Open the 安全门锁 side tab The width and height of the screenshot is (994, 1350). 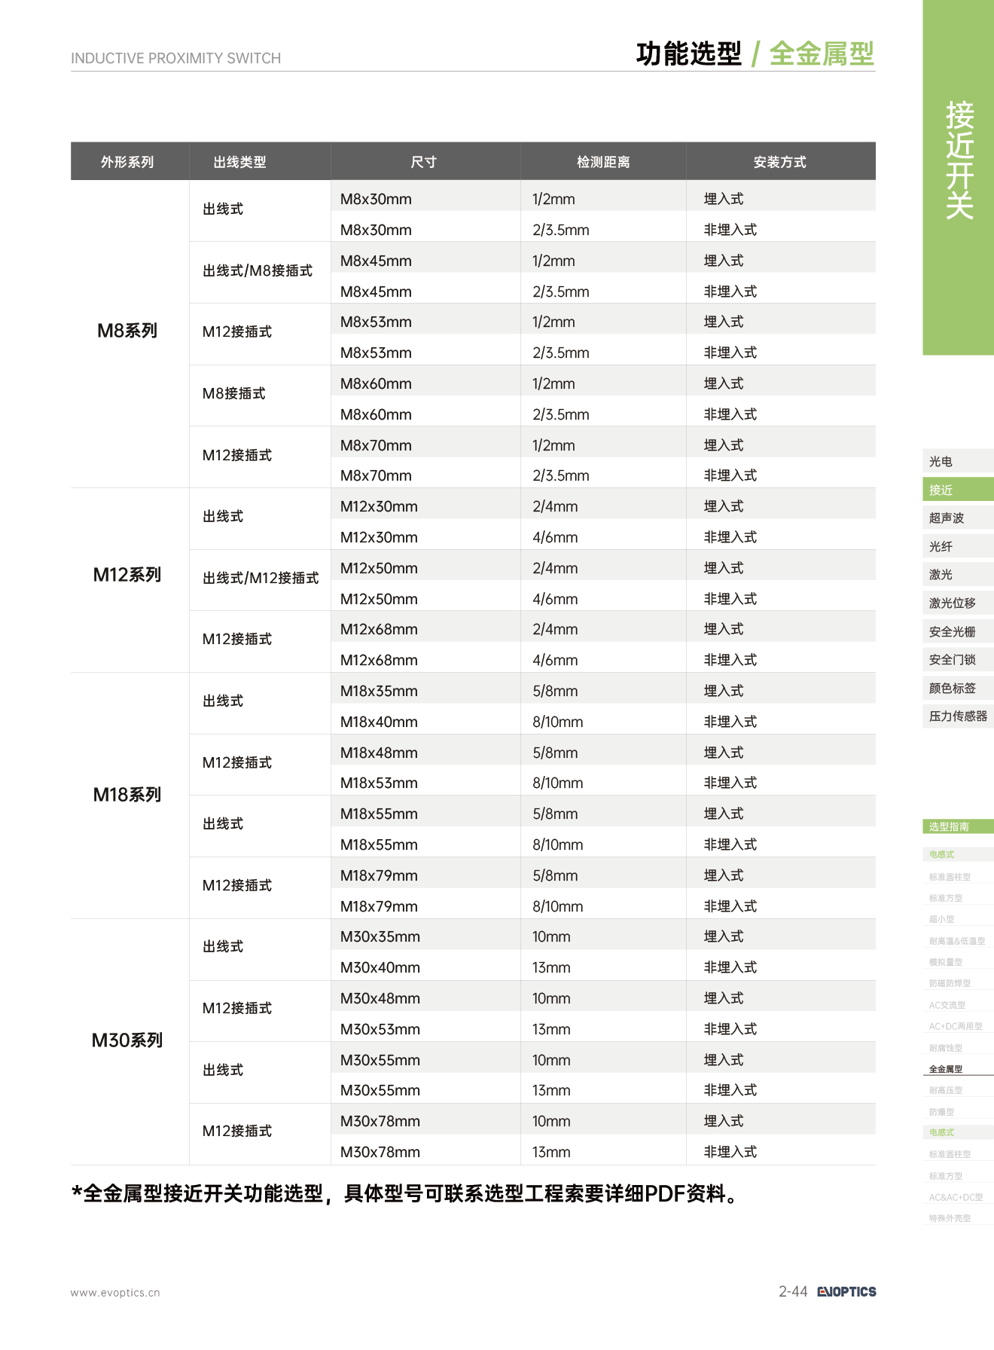click(x=958, y=659)
